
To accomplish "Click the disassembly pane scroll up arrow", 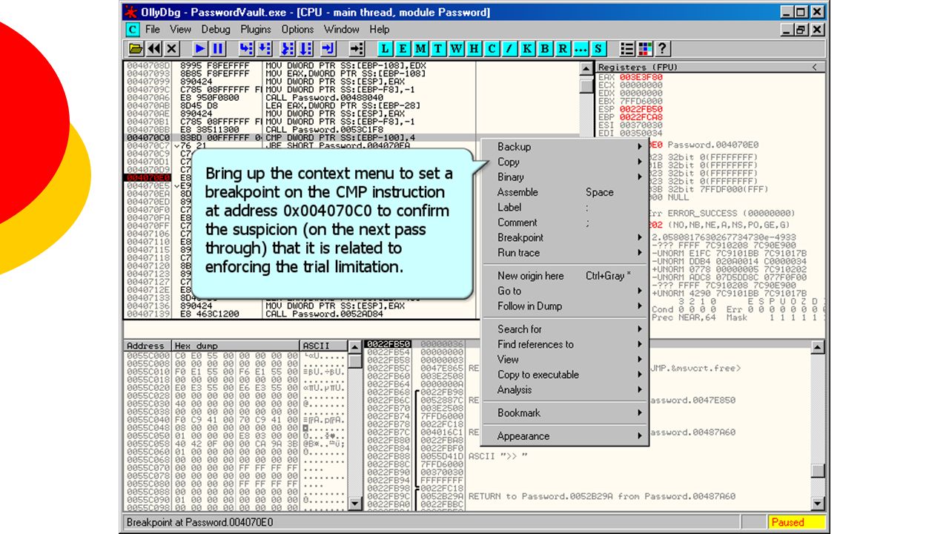I will click(x=586, y=68).
